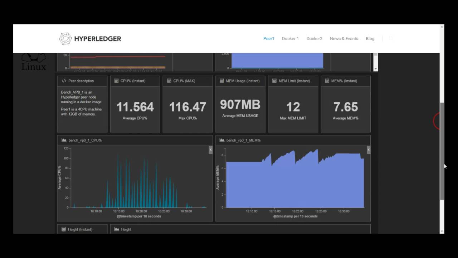The height and width of the screenshot is (258, 458).
Task: Click the CPU% (Instant) panel title
Action: click(x=133, y=81)
